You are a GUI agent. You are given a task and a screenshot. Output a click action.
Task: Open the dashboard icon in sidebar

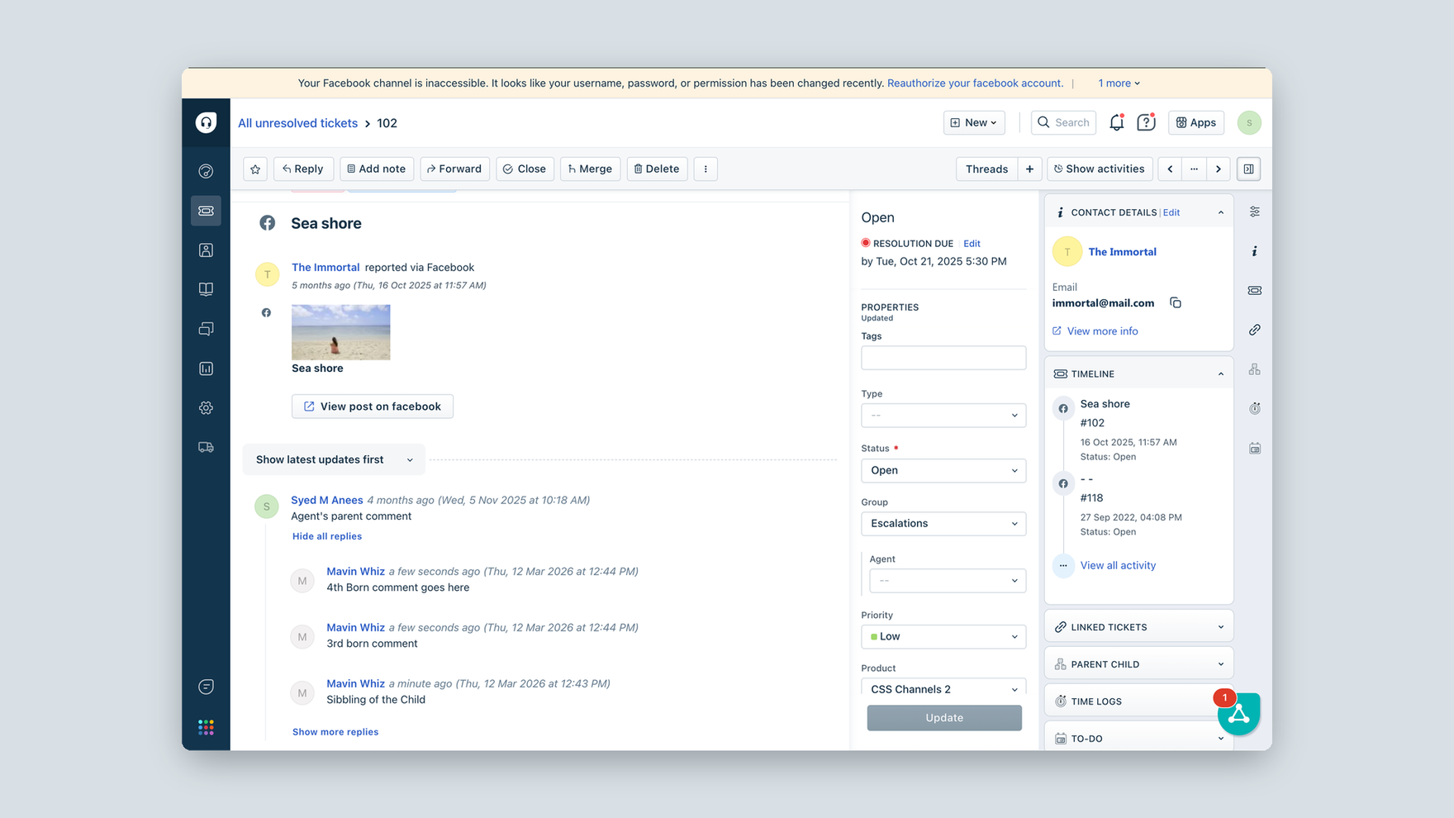(206, 171)
